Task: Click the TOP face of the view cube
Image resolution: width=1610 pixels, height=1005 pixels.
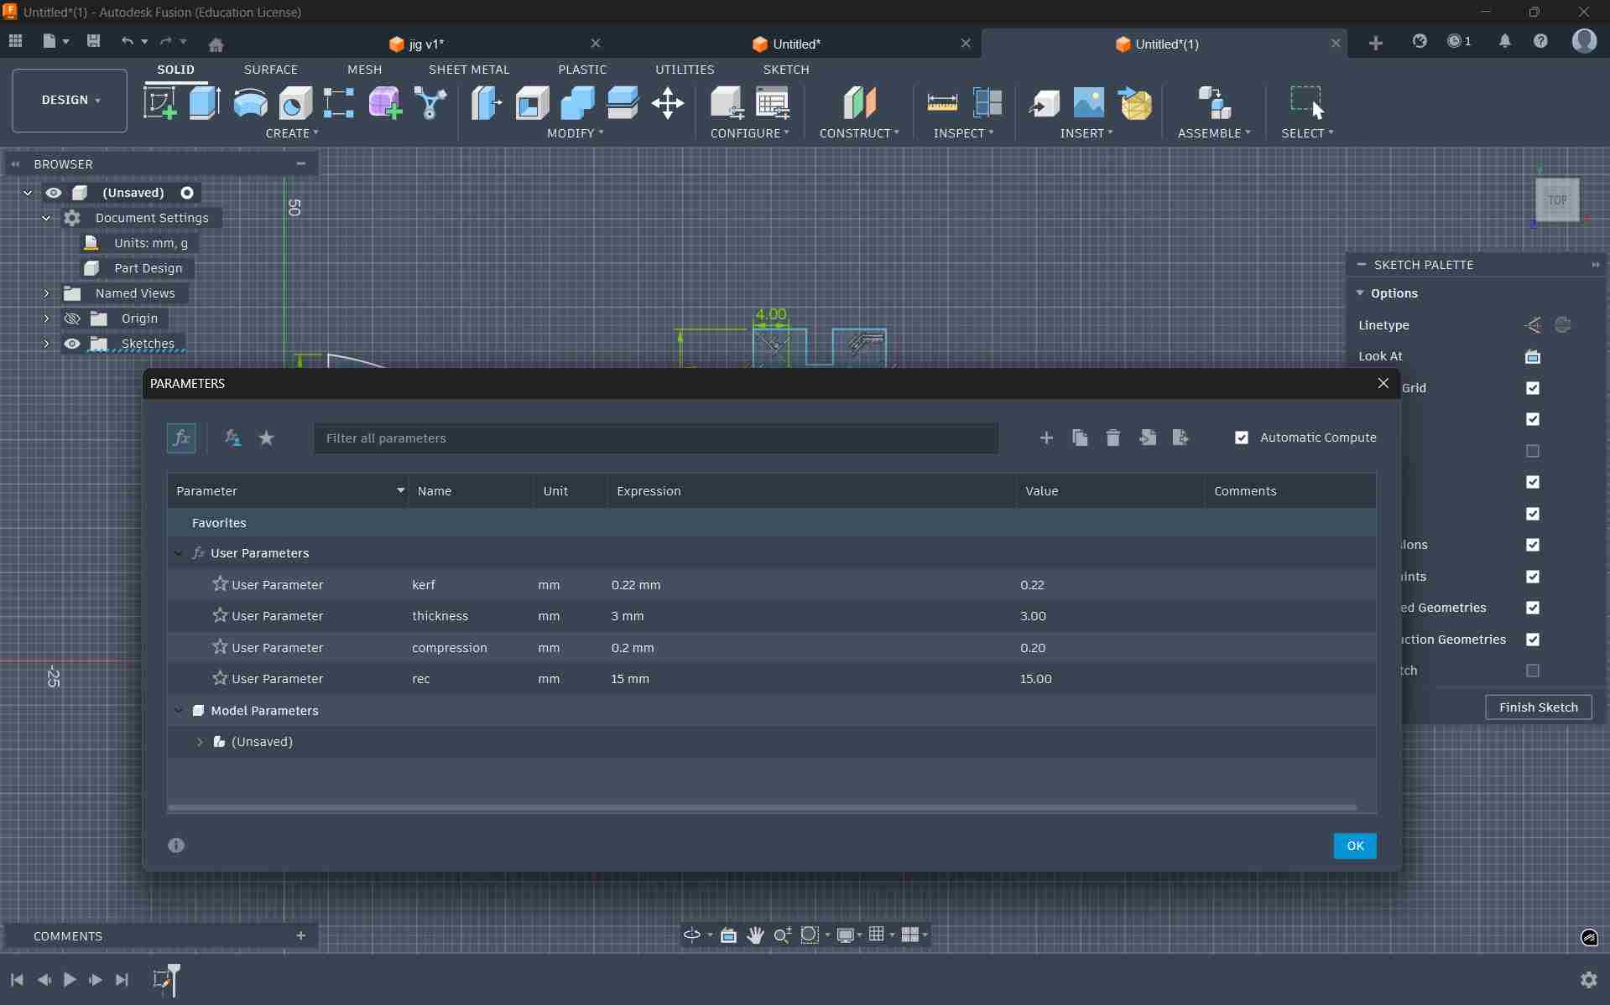Action: tap(1557, 200)
